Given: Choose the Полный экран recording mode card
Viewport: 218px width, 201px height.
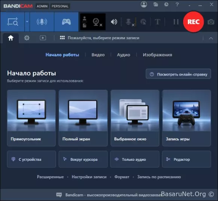Looking at the screenshot, I should pyautogui.click(x=83, y=118).
